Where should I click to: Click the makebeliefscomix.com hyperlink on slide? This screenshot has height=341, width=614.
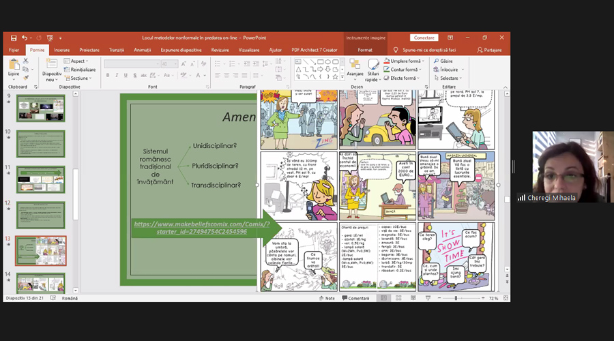point(202,228)
